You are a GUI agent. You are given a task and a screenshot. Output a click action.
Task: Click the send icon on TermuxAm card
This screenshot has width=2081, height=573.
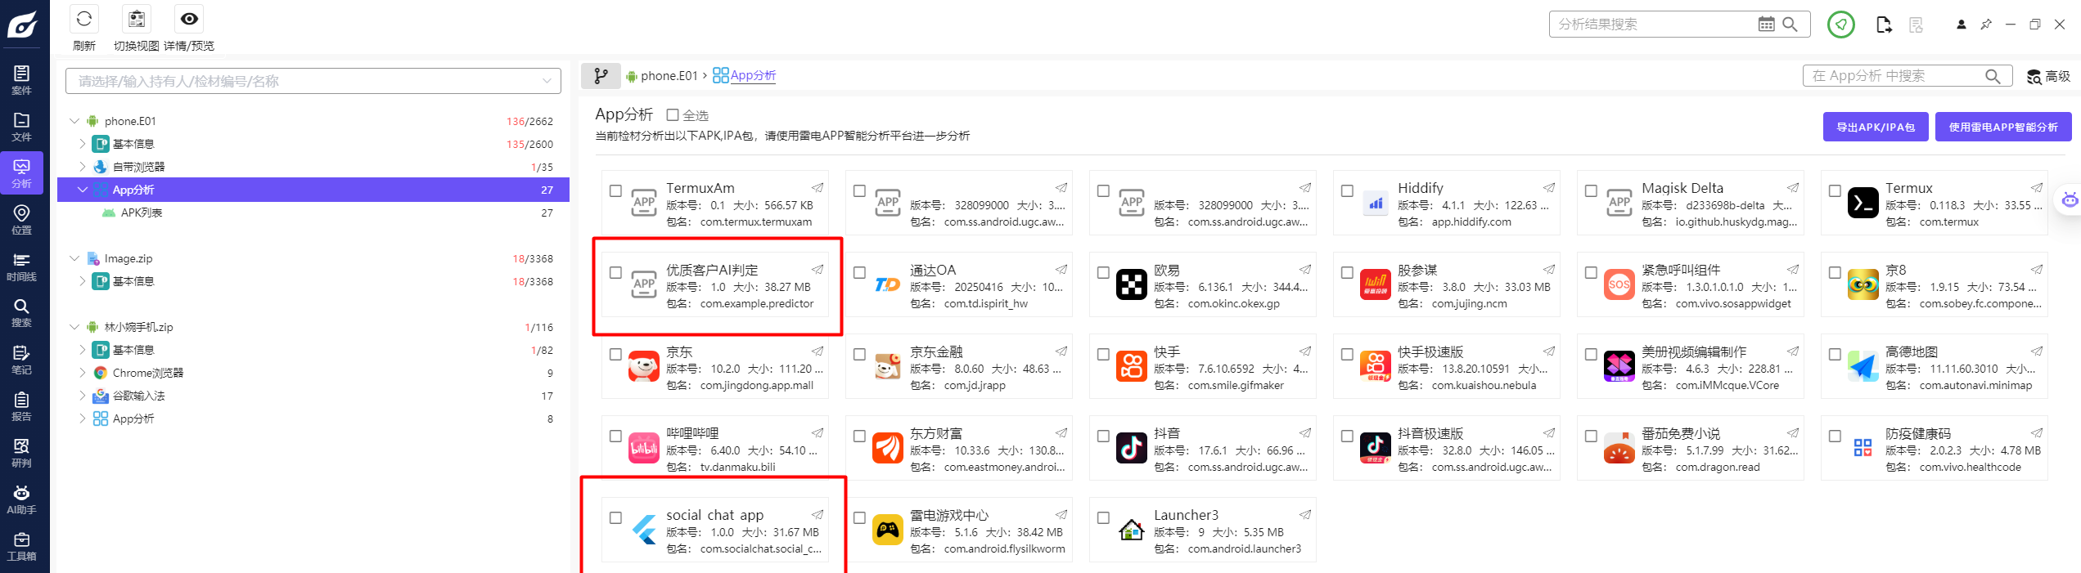pyautogui.click(x=817, y=187)
